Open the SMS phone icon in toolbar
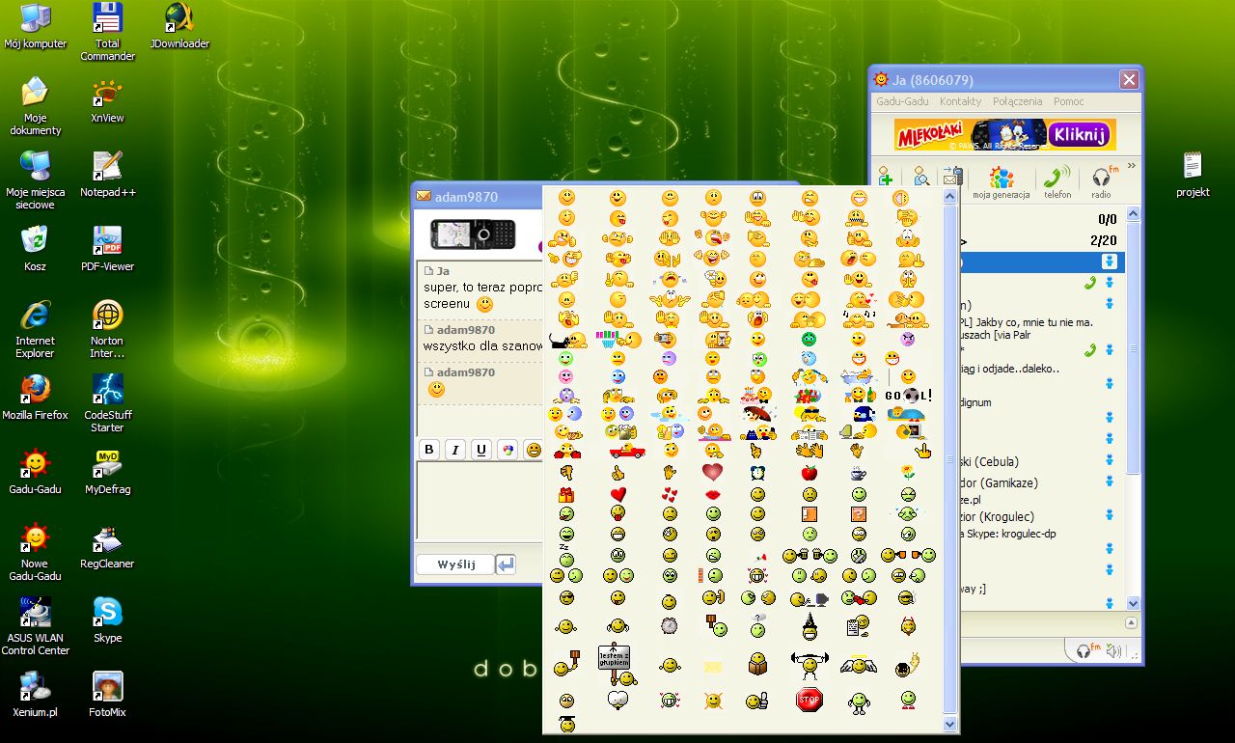1235x743 pixels. (x=952, y=176)
